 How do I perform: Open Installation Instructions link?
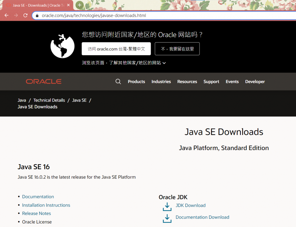(46, 205)
